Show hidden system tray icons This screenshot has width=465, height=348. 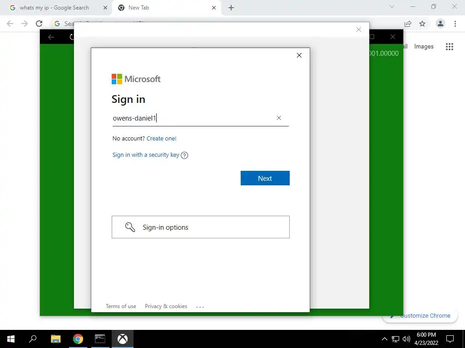point(384,339)
